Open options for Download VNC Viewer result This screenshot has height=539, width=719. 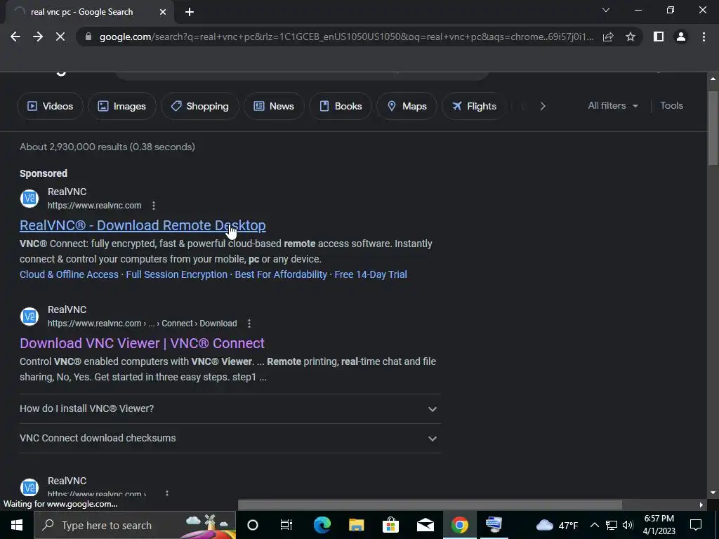click(x=249, y=323)
